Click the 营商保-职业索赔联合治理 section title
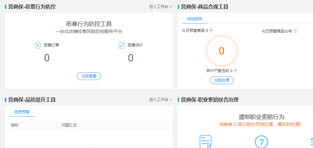This screenshot has width=313, height=148. pyautogui.click(x=210, y=100)
